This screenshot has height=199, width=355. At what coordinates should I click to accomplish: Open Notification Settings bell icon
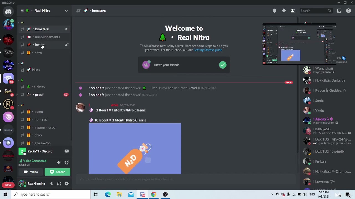tap(274, 11)
